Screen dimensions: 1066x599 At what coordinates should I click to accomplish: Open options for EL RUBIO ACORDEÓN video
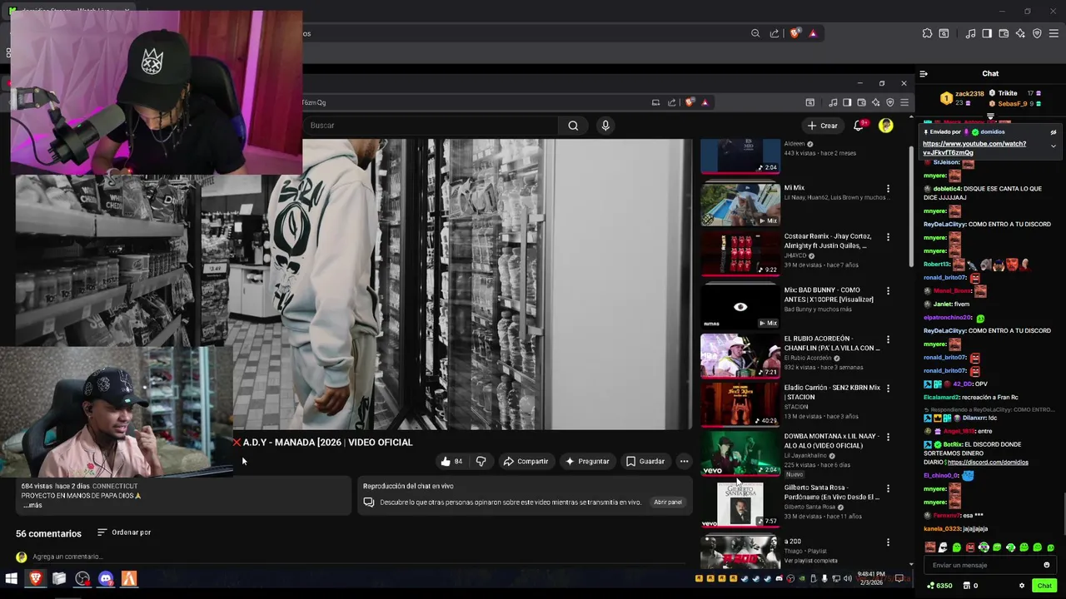[x=888, y=339]
